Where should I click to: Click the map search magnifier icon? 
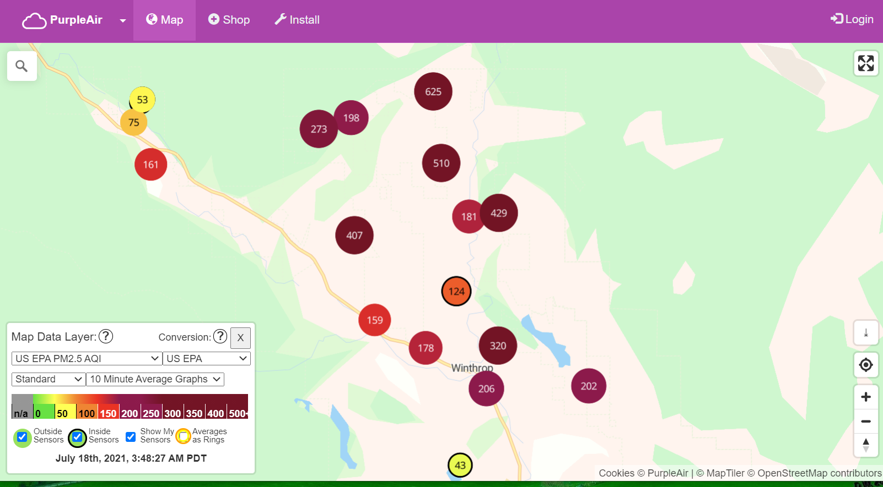[21, 66]
